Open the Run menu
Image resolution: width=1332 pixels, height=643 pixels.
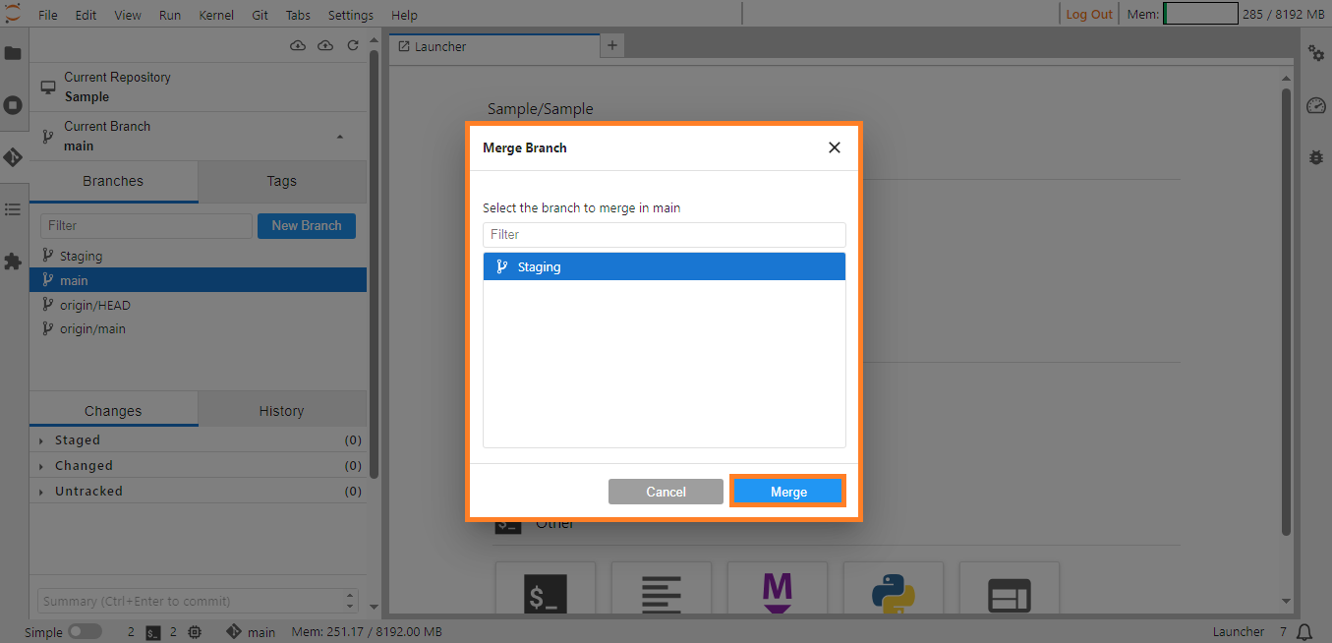(x=170, y=15)
